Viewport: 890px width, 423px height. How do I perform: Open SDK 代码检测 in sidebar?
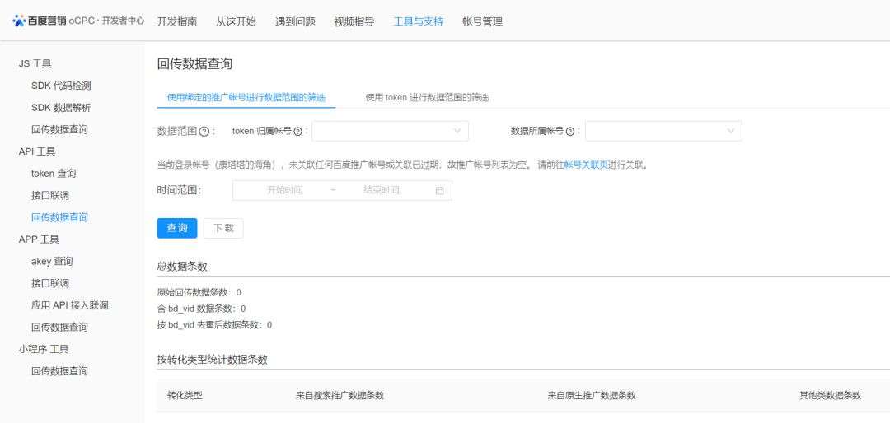(61, 86)
